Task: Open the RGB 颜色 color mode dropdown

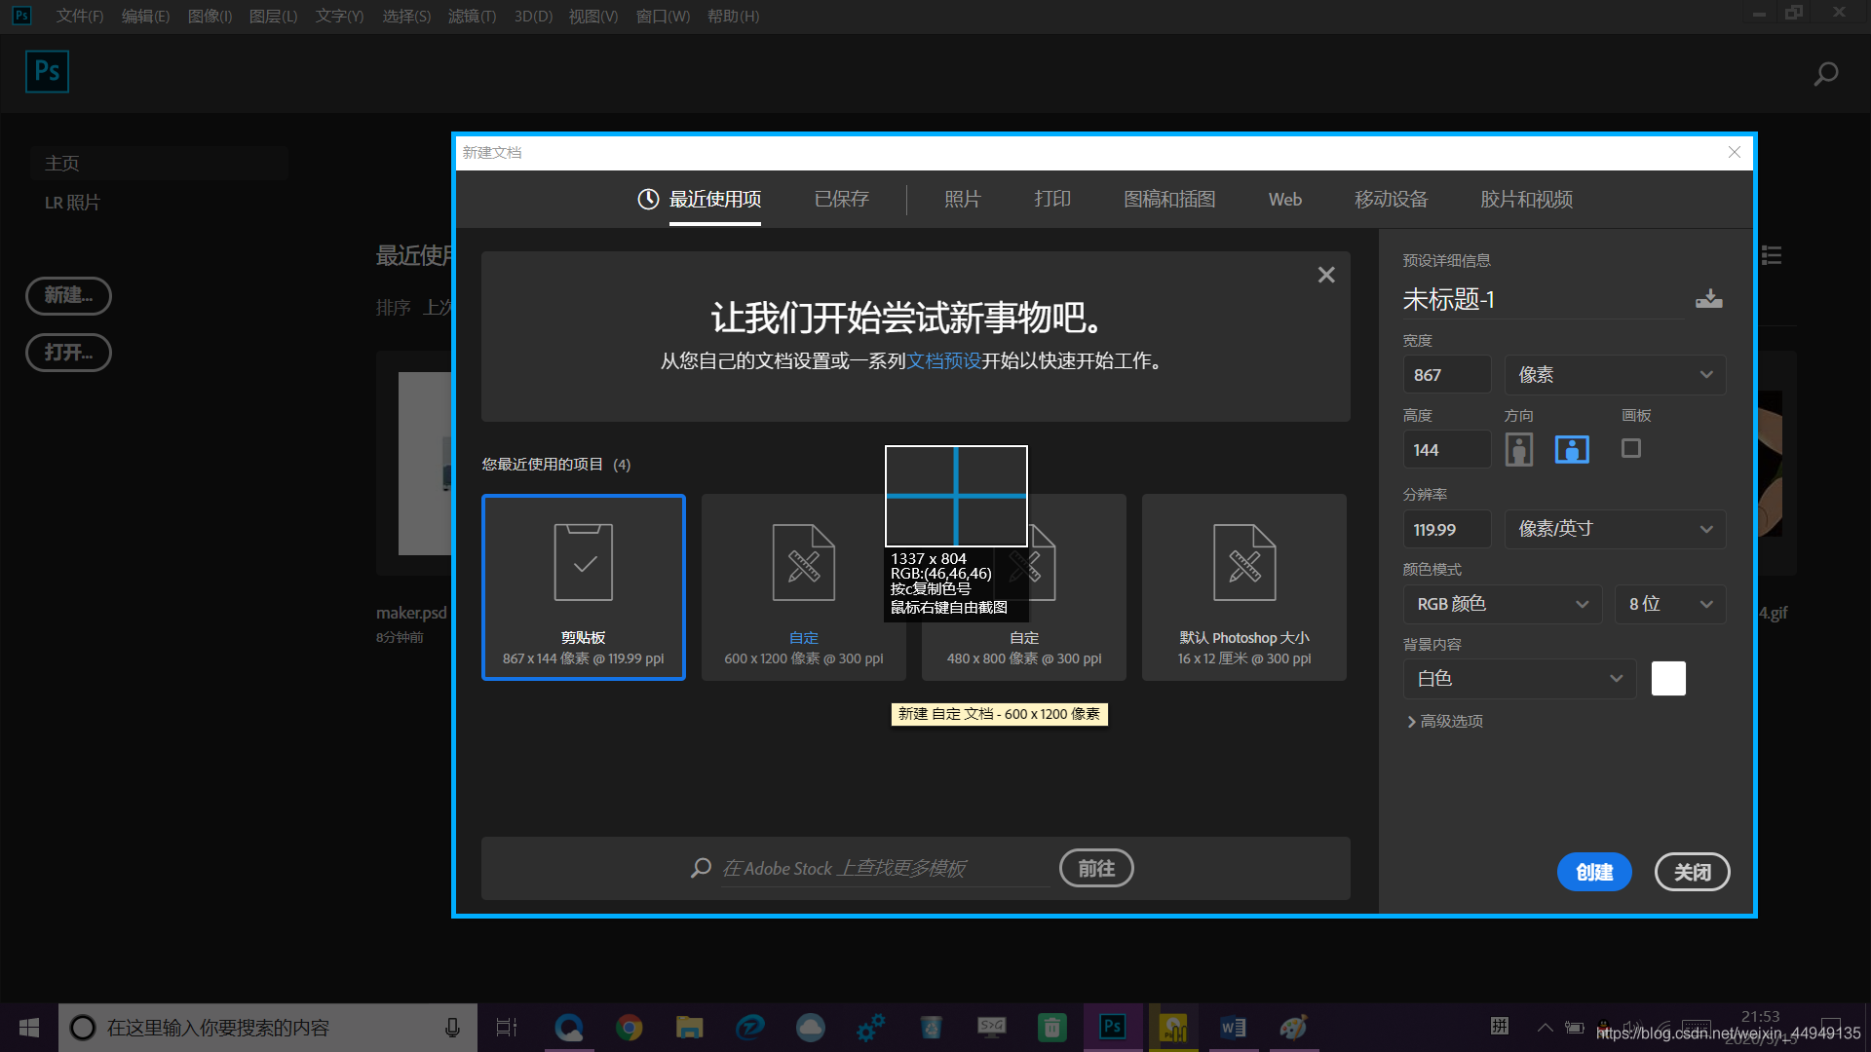Action: tap(1503, 604)
